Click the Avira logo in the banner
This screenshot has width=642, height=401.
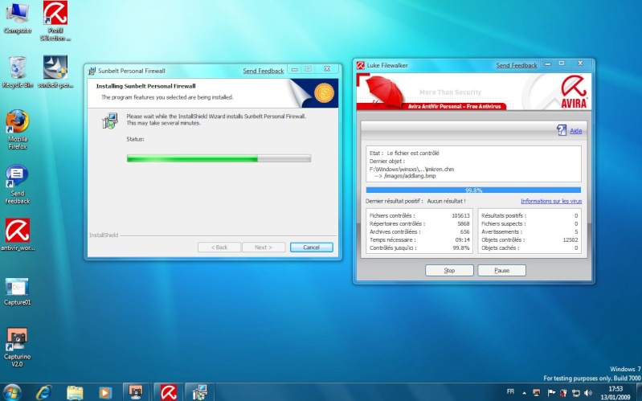click(x=574, y=92)
